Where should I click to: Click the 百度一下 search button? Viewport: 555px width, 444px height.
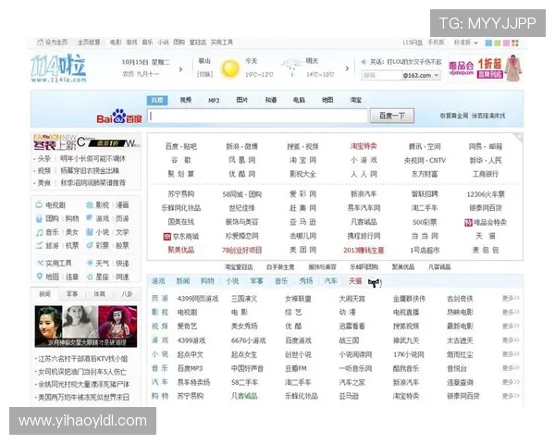(x=392, y=116)
